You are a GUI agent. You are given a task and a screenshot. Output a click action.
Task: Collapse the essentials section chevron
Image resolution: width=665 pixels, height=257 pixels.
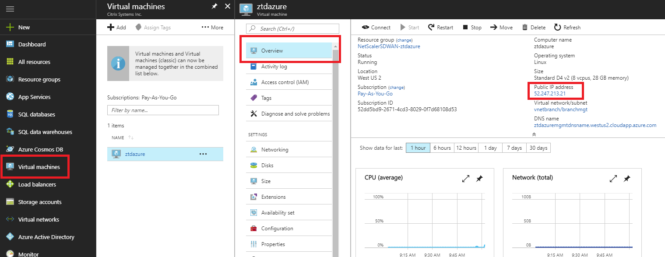tap(534, 134)
